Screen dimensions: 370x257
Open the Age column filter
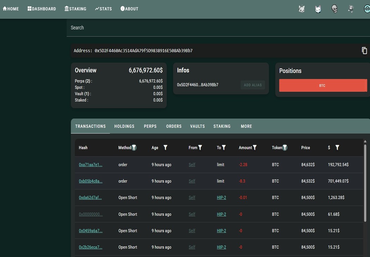pyautogui.click(x=165, y=148)
